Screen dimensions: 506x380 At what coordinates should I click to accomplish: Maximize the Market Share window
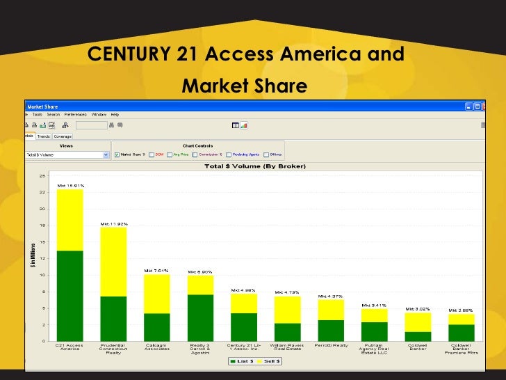pos(478,106)
